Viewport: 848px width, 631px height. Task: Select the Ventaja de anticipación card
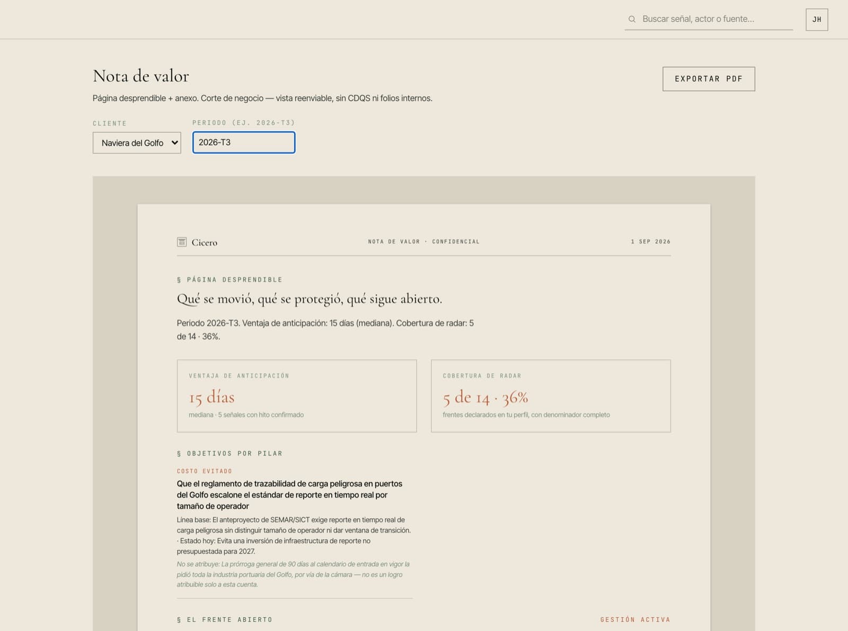(x=297, y=396)
